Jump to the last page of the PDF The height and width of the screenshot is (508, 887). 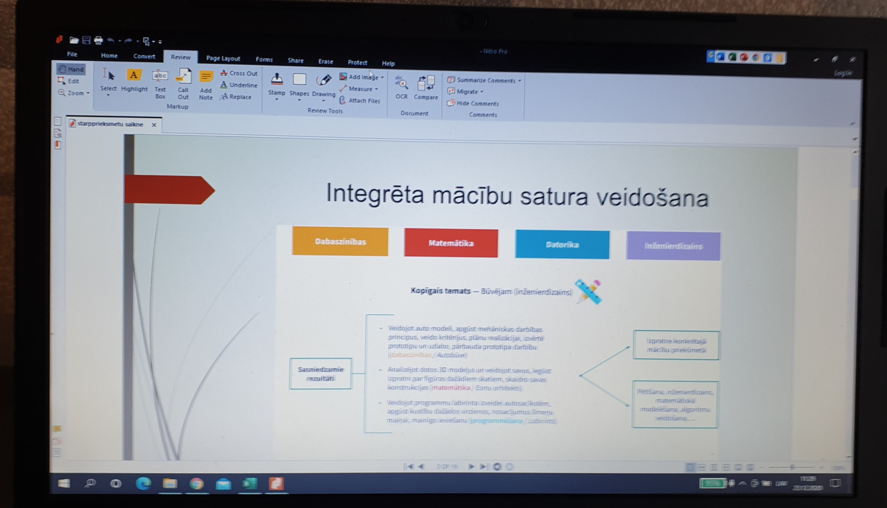point(483,467)
